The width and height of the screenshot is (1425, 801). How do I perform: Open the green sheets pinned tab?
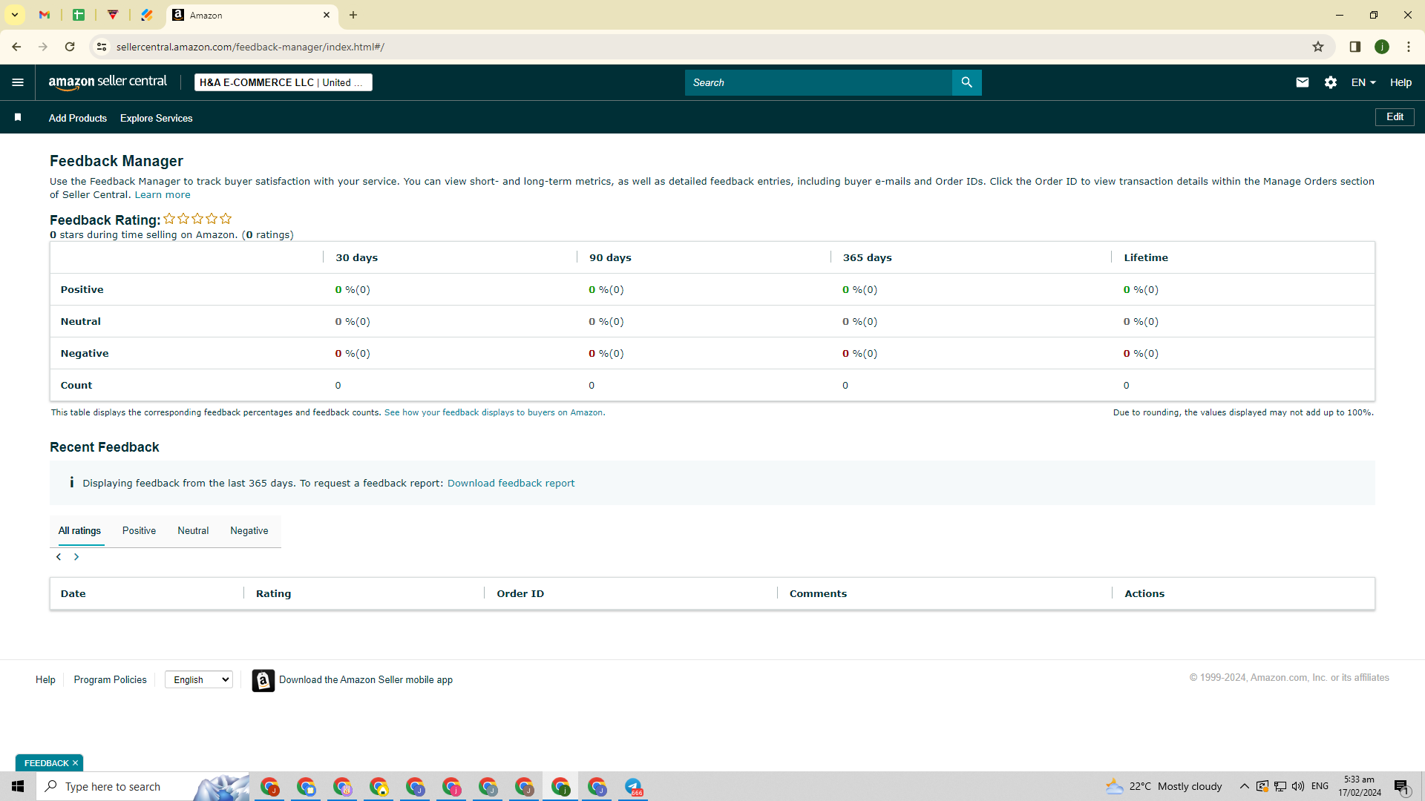coord(79,15)
